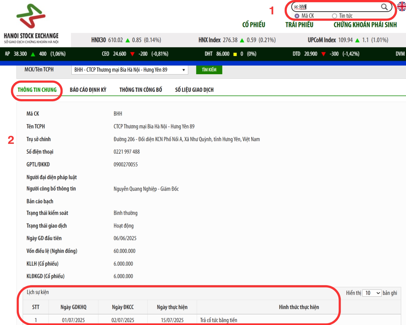The image size is (406, 325).
Task: Select the Mã CK radio button
Action: [297, 16]
